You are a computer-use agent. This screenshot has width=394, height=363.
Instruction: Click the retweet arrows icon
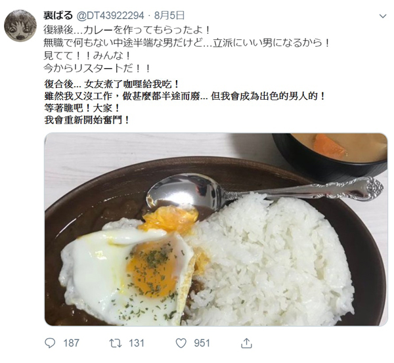(116, 343)
